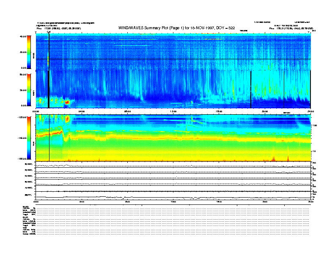Click the 10 label on TNR right axis

(x=314, y=152)
